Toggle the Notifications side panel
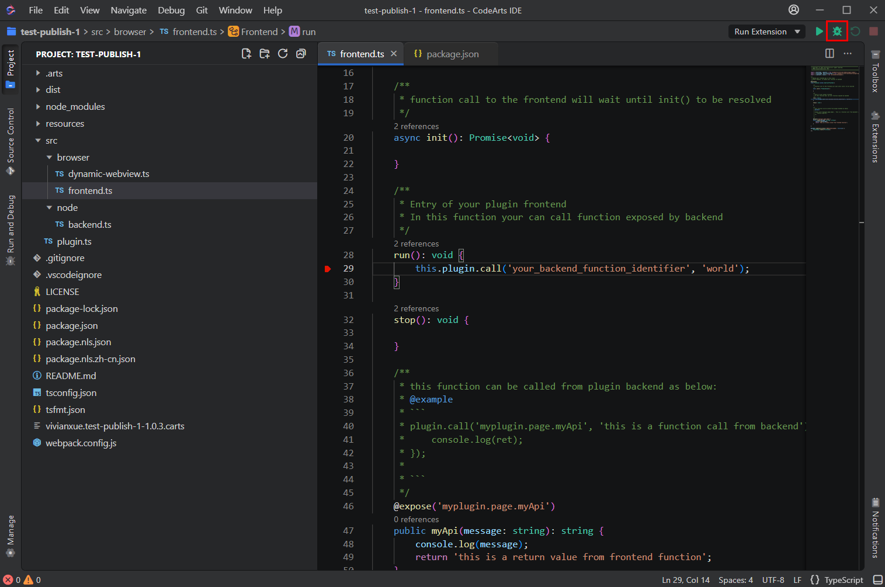 click(x=875, y=529)
